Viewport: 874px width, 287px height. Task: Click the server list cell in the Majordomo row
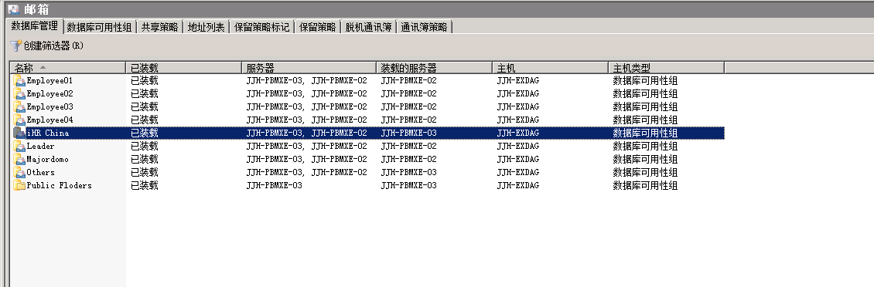coord(306,159)
